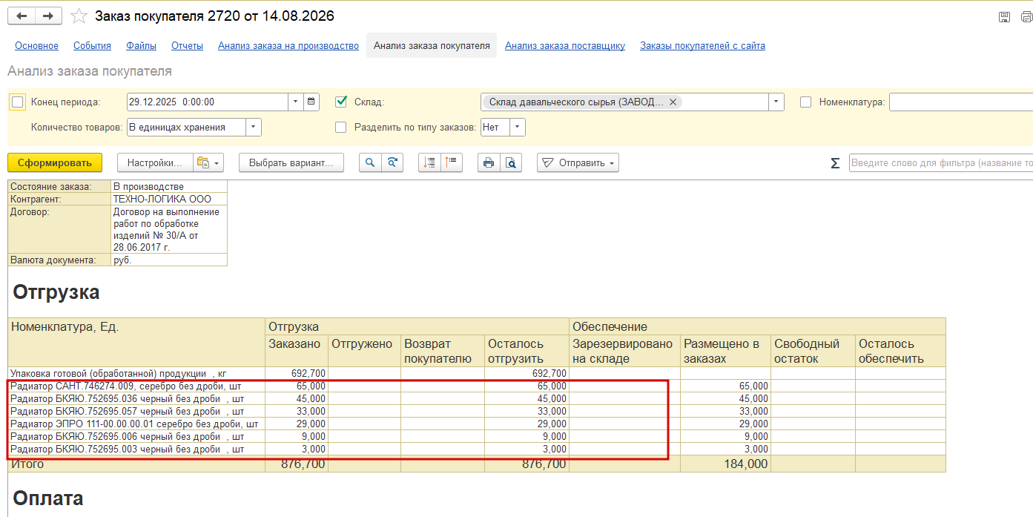Click the Сформировать button
Viewport: 1033px width, 517px height.
pos(55,163)
